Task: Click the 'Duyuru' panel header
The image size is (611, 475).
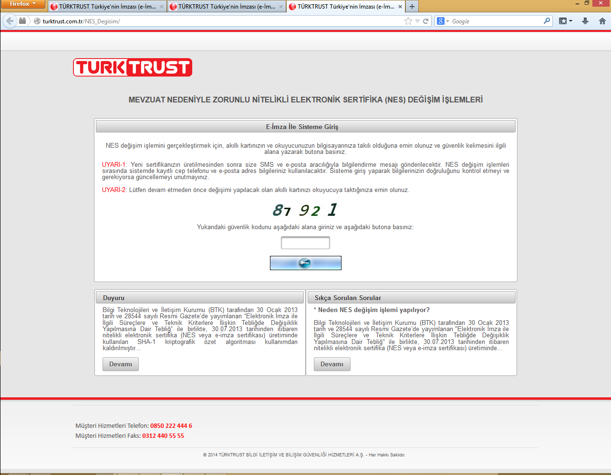Action: pos(200,298)
